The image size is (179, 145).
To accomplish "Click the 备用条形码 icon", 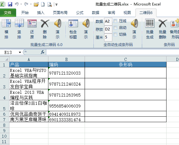I will 175,23.
